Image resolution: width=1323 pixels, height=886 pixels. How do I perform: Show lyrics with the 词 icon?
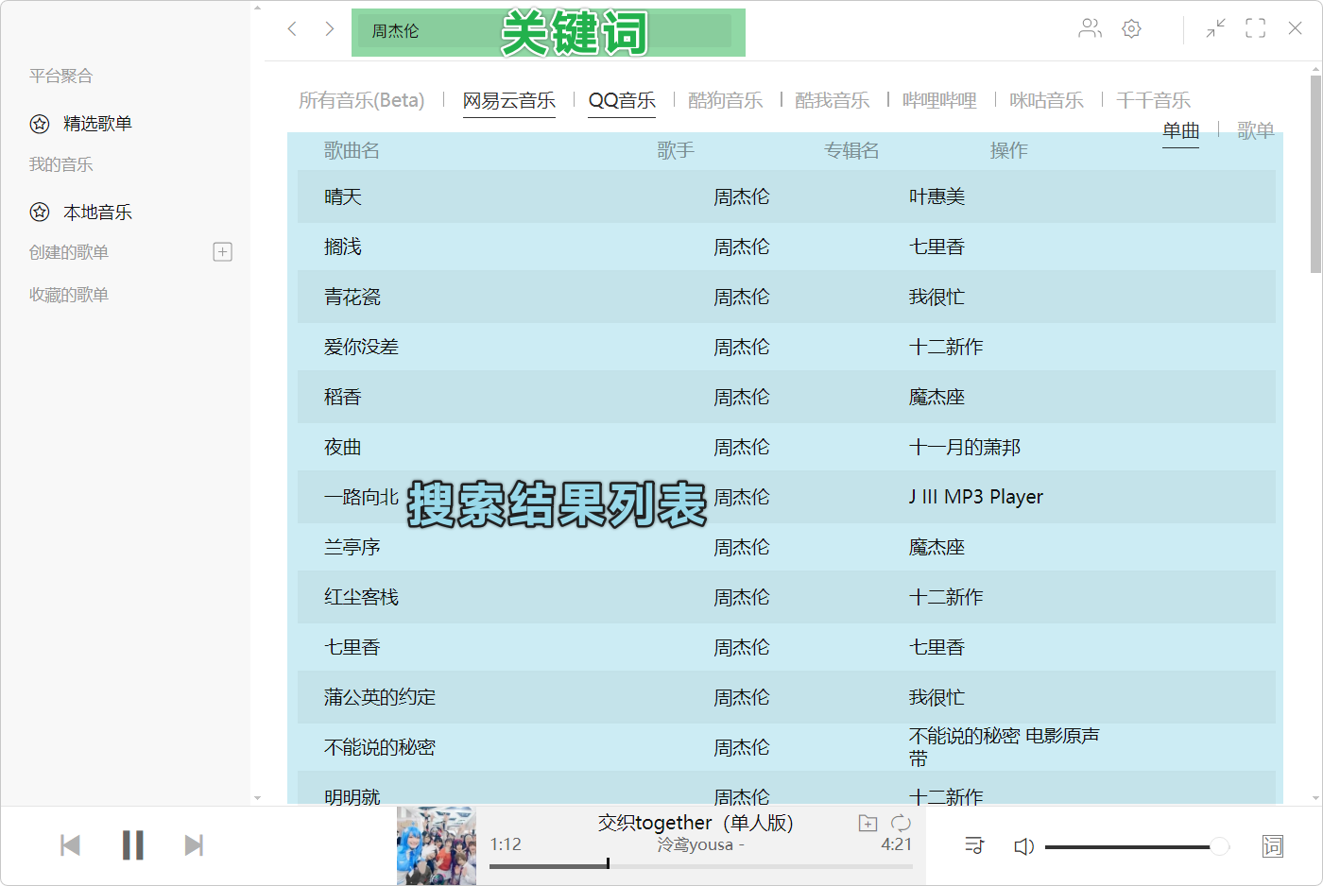(1273, 845)
